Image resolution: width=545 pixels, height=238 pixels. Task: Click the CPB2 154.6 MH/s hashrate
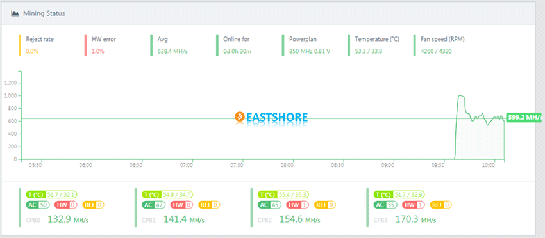tap(300, 219)
